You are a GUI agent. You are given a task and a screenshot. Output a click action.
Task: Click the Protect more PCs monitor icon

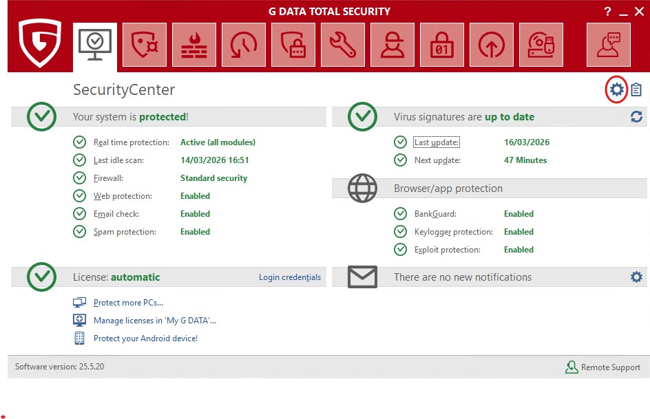pos(79,302)
